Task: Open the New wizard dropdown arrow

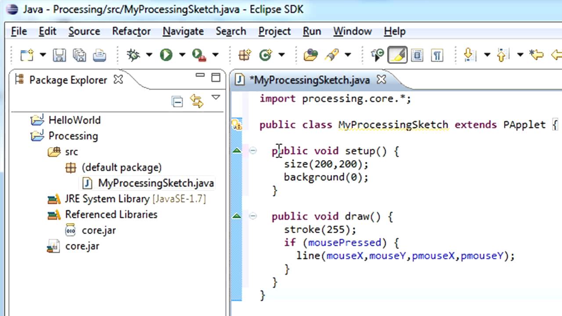Action: (43, 55)
